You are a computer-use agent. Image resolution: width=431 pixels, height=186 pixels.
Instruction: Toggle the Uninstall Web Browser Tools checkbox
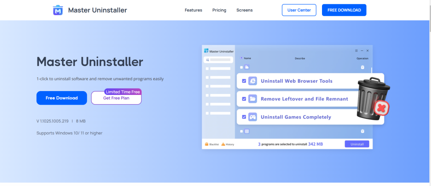pyautogui.click(x=244, y=81)
